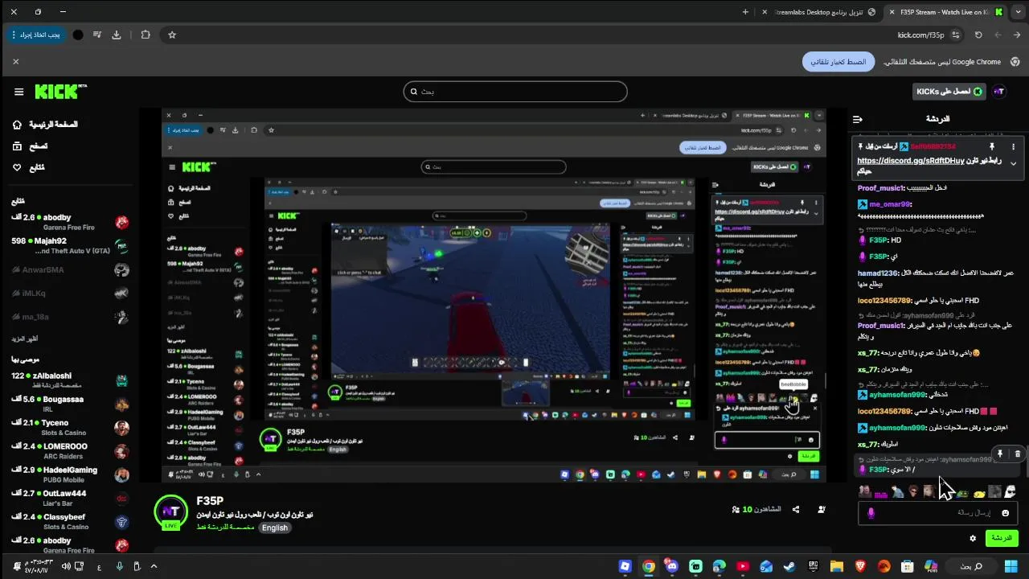Reload the page

[x=978, y=35]
